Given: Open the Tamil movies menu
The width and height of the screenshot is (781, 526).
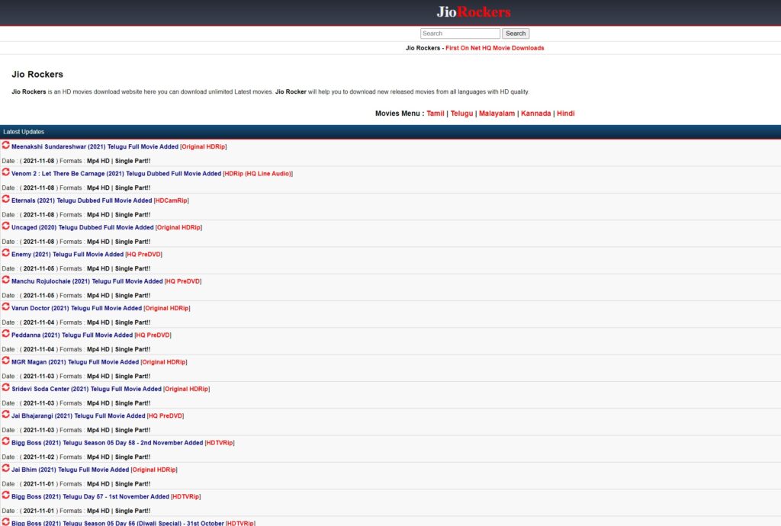Looking at the screenshot, I should click(435, 114).
